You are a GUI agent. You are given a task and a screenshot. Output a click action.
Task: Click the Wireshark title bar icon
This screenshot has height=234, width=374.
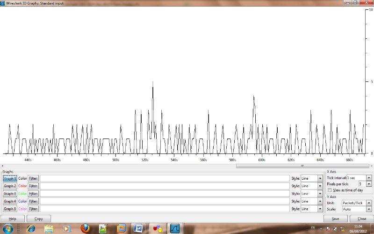[3, 3]
